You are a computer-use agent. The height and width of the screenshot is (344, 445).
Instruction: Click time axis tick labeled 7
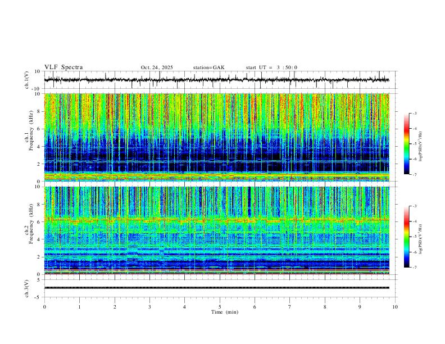290,307
